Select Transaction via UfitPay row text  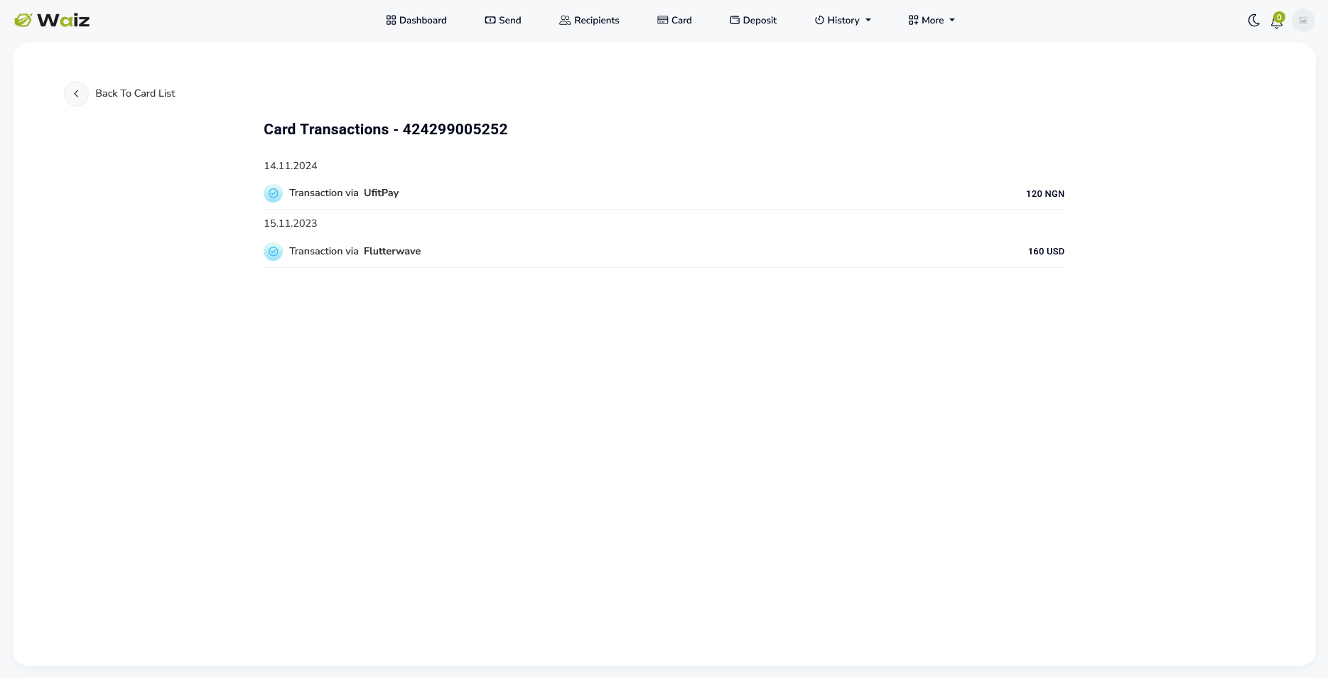344,193
